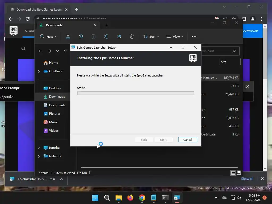This screenshot has height=204, width=272.
Task: Open the New dropdown in File Explorer
Action: (48, 37)
